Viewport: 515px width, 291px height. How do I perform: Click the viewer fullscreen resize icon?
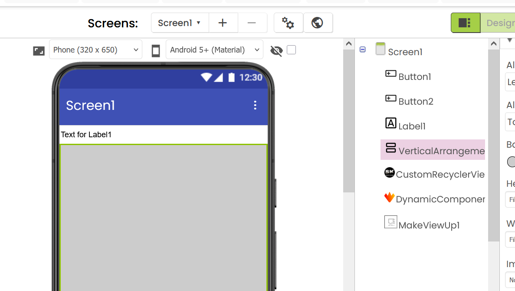pyautogui.click(x=39, y=51)
